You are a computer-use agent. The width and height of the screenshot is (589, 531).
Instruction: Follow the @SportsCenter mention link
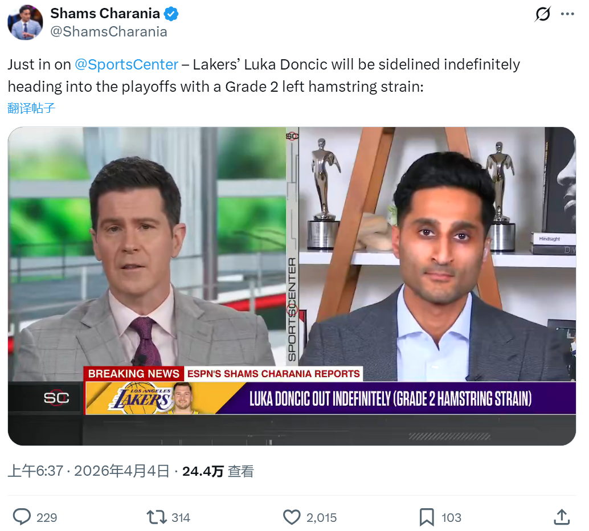(126, 64)
